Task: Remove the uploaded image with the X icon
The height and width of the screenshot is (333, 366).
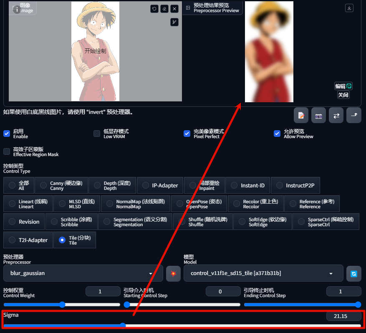Action: [174, 9]
